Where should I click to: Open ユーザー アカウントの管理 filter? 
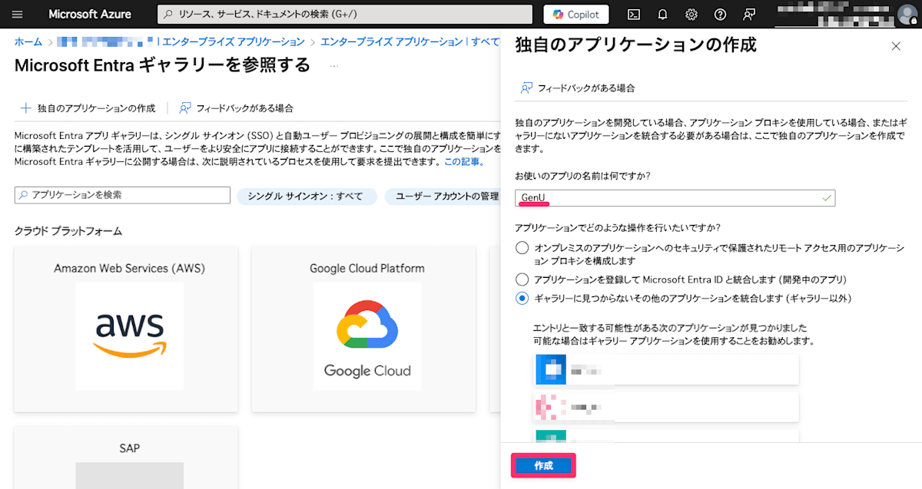443,197
